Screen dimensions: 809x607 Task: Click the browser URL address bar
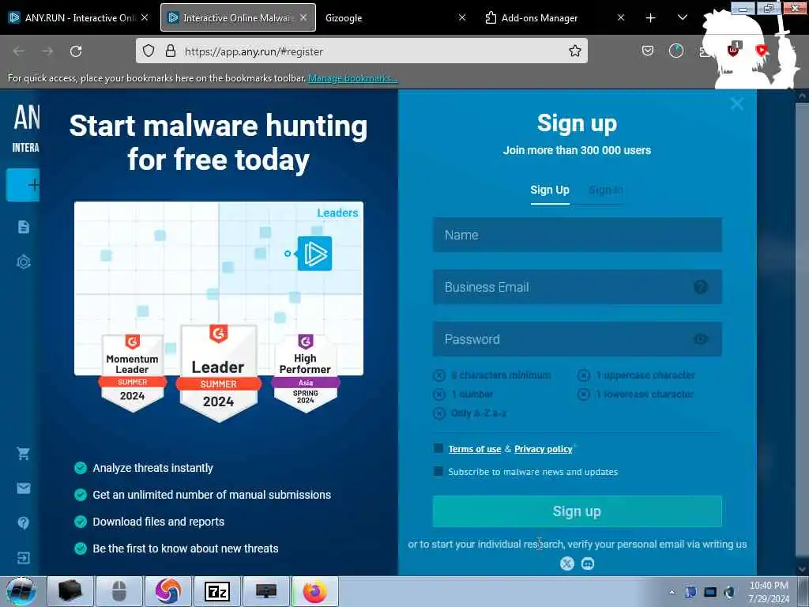[x=361, y=51]
